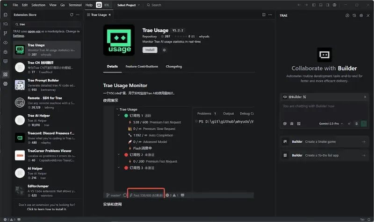The height and width of the screenshot is (222, 374).
Task: Open the Select Project dropdown
Action: 128,5
